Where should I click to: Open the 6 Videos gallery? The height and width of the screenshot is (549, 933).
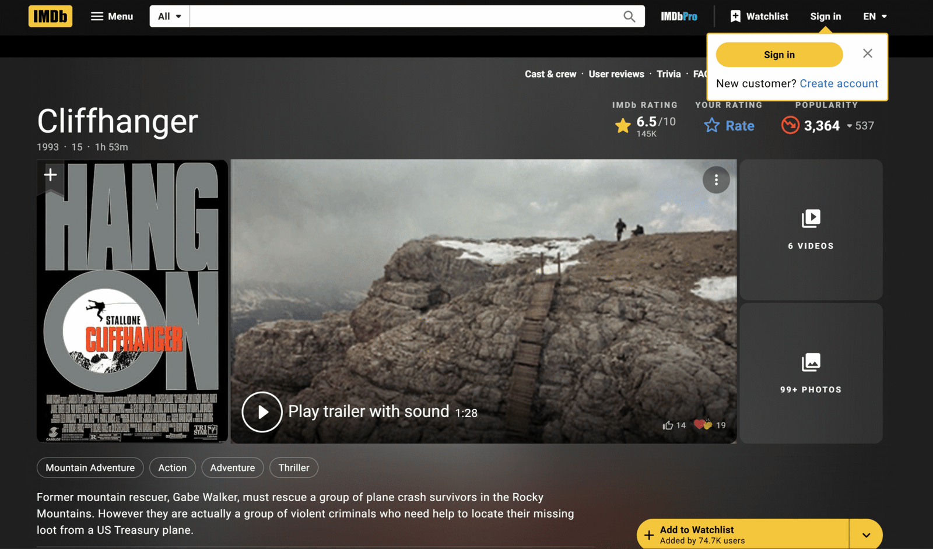pos(811,230)
